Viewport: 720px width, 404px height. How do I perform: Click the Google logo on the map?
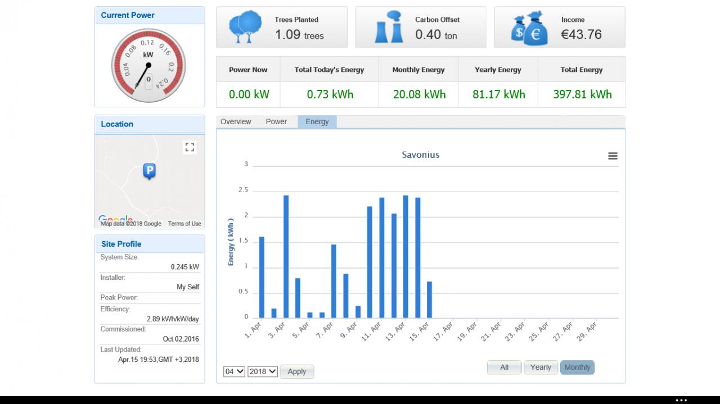coord(115,220)
